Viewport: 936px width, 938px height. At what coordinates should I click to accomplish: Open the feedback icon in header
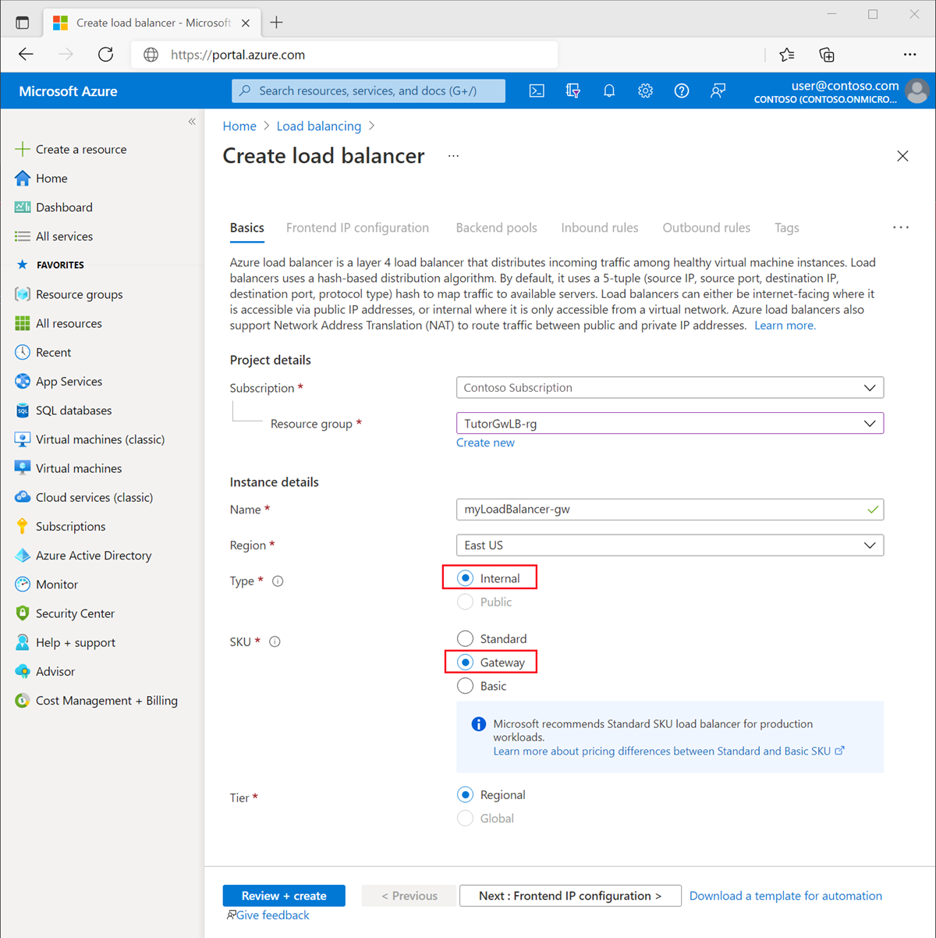point(718,91)
